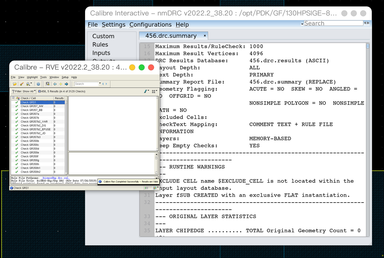
Task: Open the highlighter pen dropdown arrow
Action: (149, 91)
